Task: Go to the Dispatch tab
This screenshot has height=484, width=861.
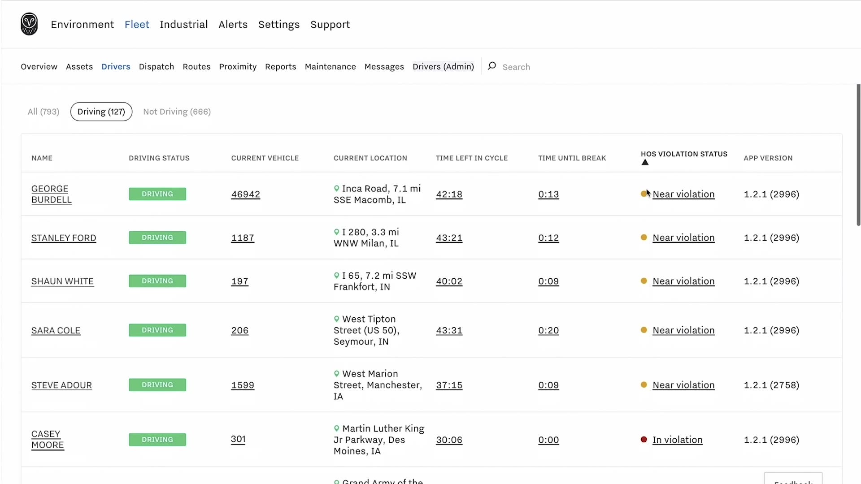Action: pos(157,66)
